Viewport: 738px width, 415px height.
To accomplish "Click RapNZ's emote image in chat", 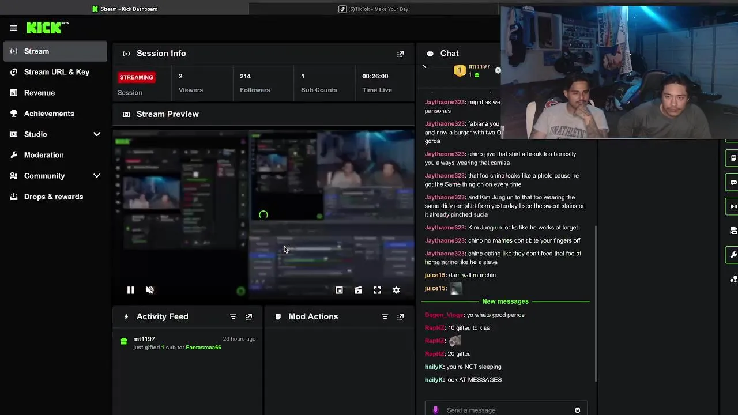I will (454, 341).
